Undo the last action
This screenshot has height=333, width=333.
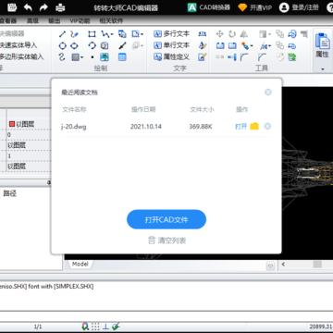(x=28, y=7)
